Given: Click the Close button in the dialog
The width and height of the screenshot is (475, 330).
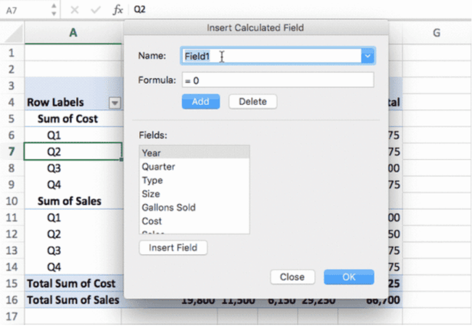Looking at the screenshot, I should pos(292,277).
